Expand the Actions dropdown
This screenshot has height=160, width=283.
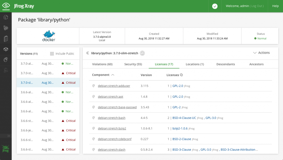click(x=261, y=53)
